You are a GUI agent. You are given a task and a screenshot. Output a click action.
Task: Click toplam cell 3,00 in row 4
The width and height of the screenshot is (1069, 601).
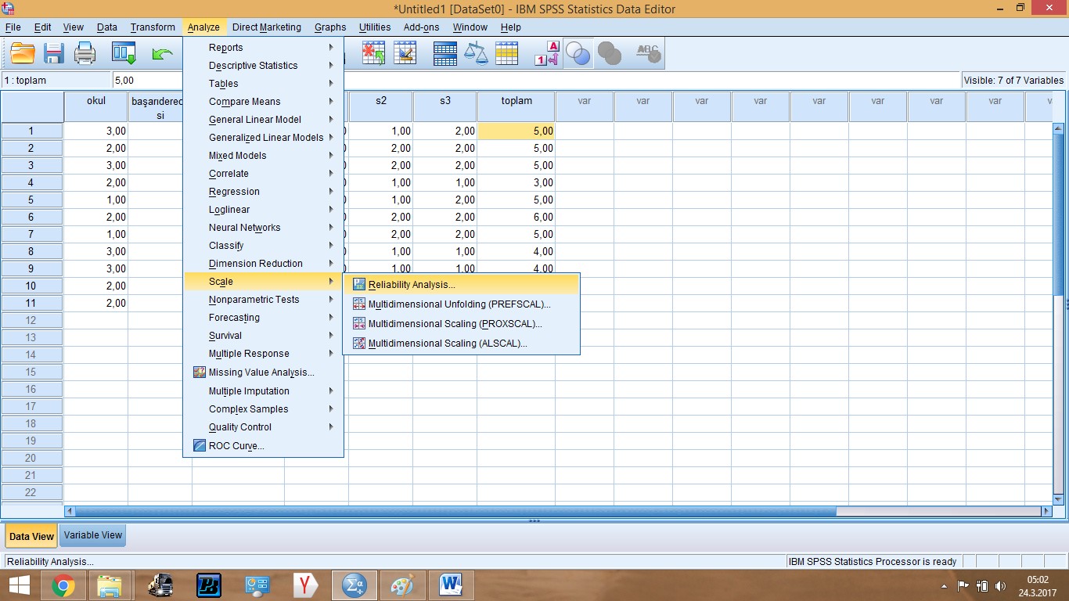tap(517, 182)
